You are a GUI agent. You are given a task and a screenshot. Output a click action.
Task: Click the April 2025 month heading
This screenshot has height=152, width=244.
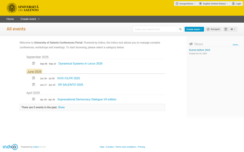[33, 93]
